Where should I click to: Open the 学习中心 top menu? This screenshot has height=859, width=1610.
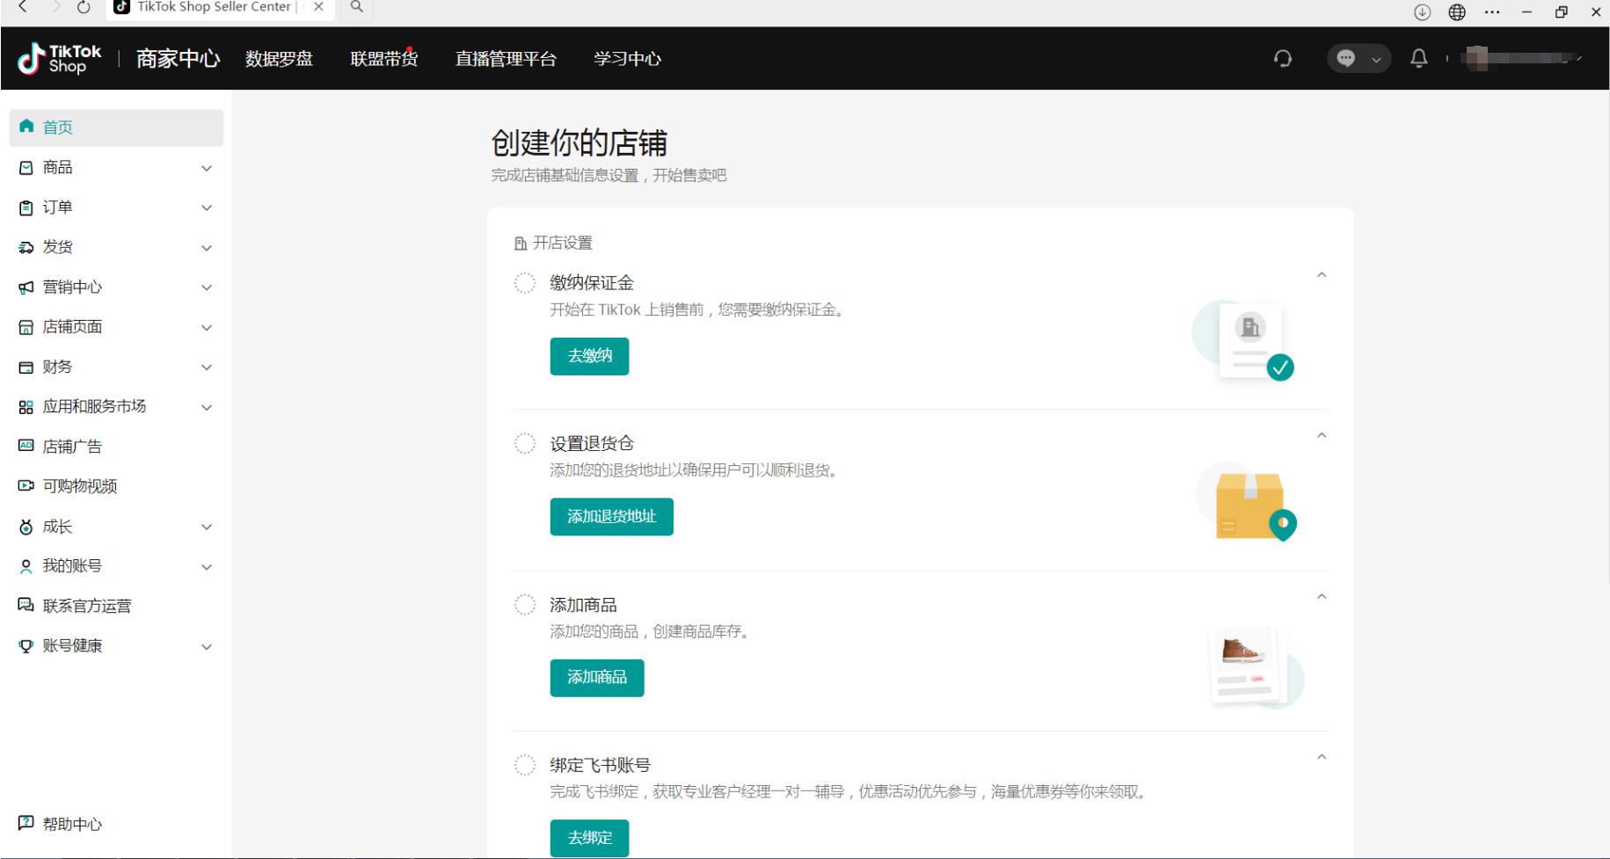pyautogui.click(x=627, y=59)
